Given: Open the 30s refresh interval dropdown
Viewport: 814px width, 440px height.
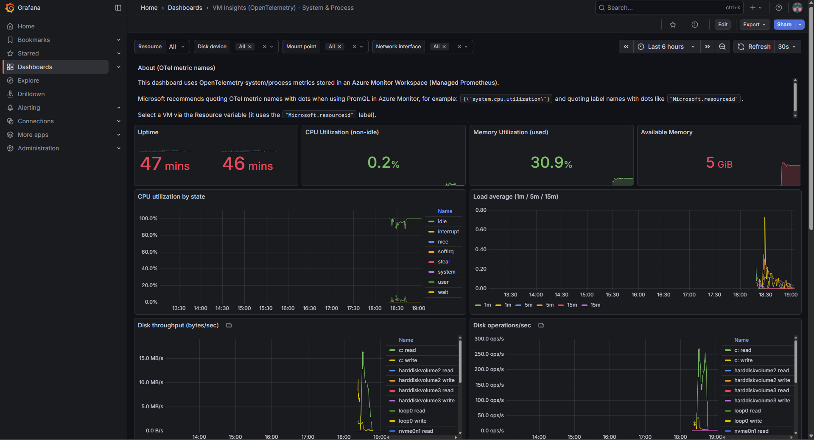Looking at the screenshot, I should (x=787, y=47).
